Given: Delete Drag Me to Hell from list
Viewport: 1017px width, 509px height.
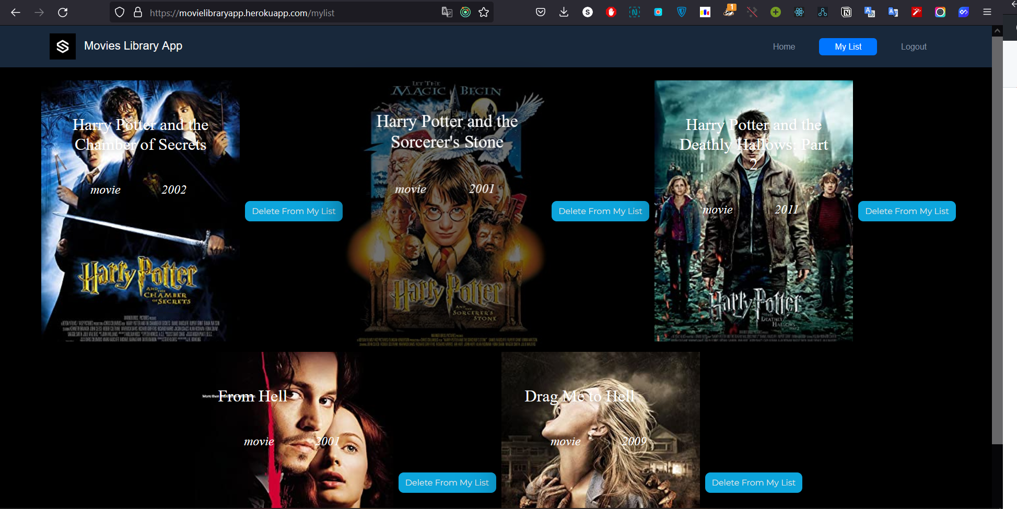Looking at the screenshot, I should tap(753, 482).
